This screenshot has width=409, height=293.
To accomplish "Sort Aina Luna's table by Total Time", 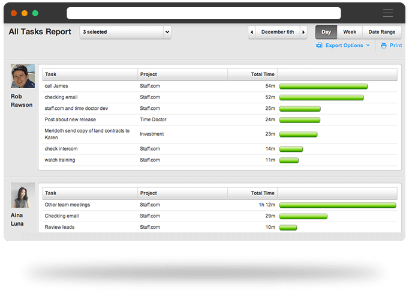I will pos(252,193).
